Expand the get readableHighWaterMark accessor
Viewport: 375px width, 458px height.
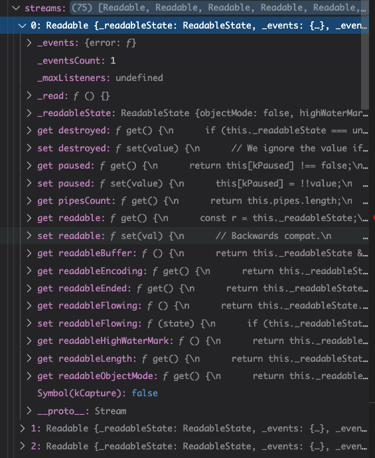pyautogui.click(x=29, y=341)
